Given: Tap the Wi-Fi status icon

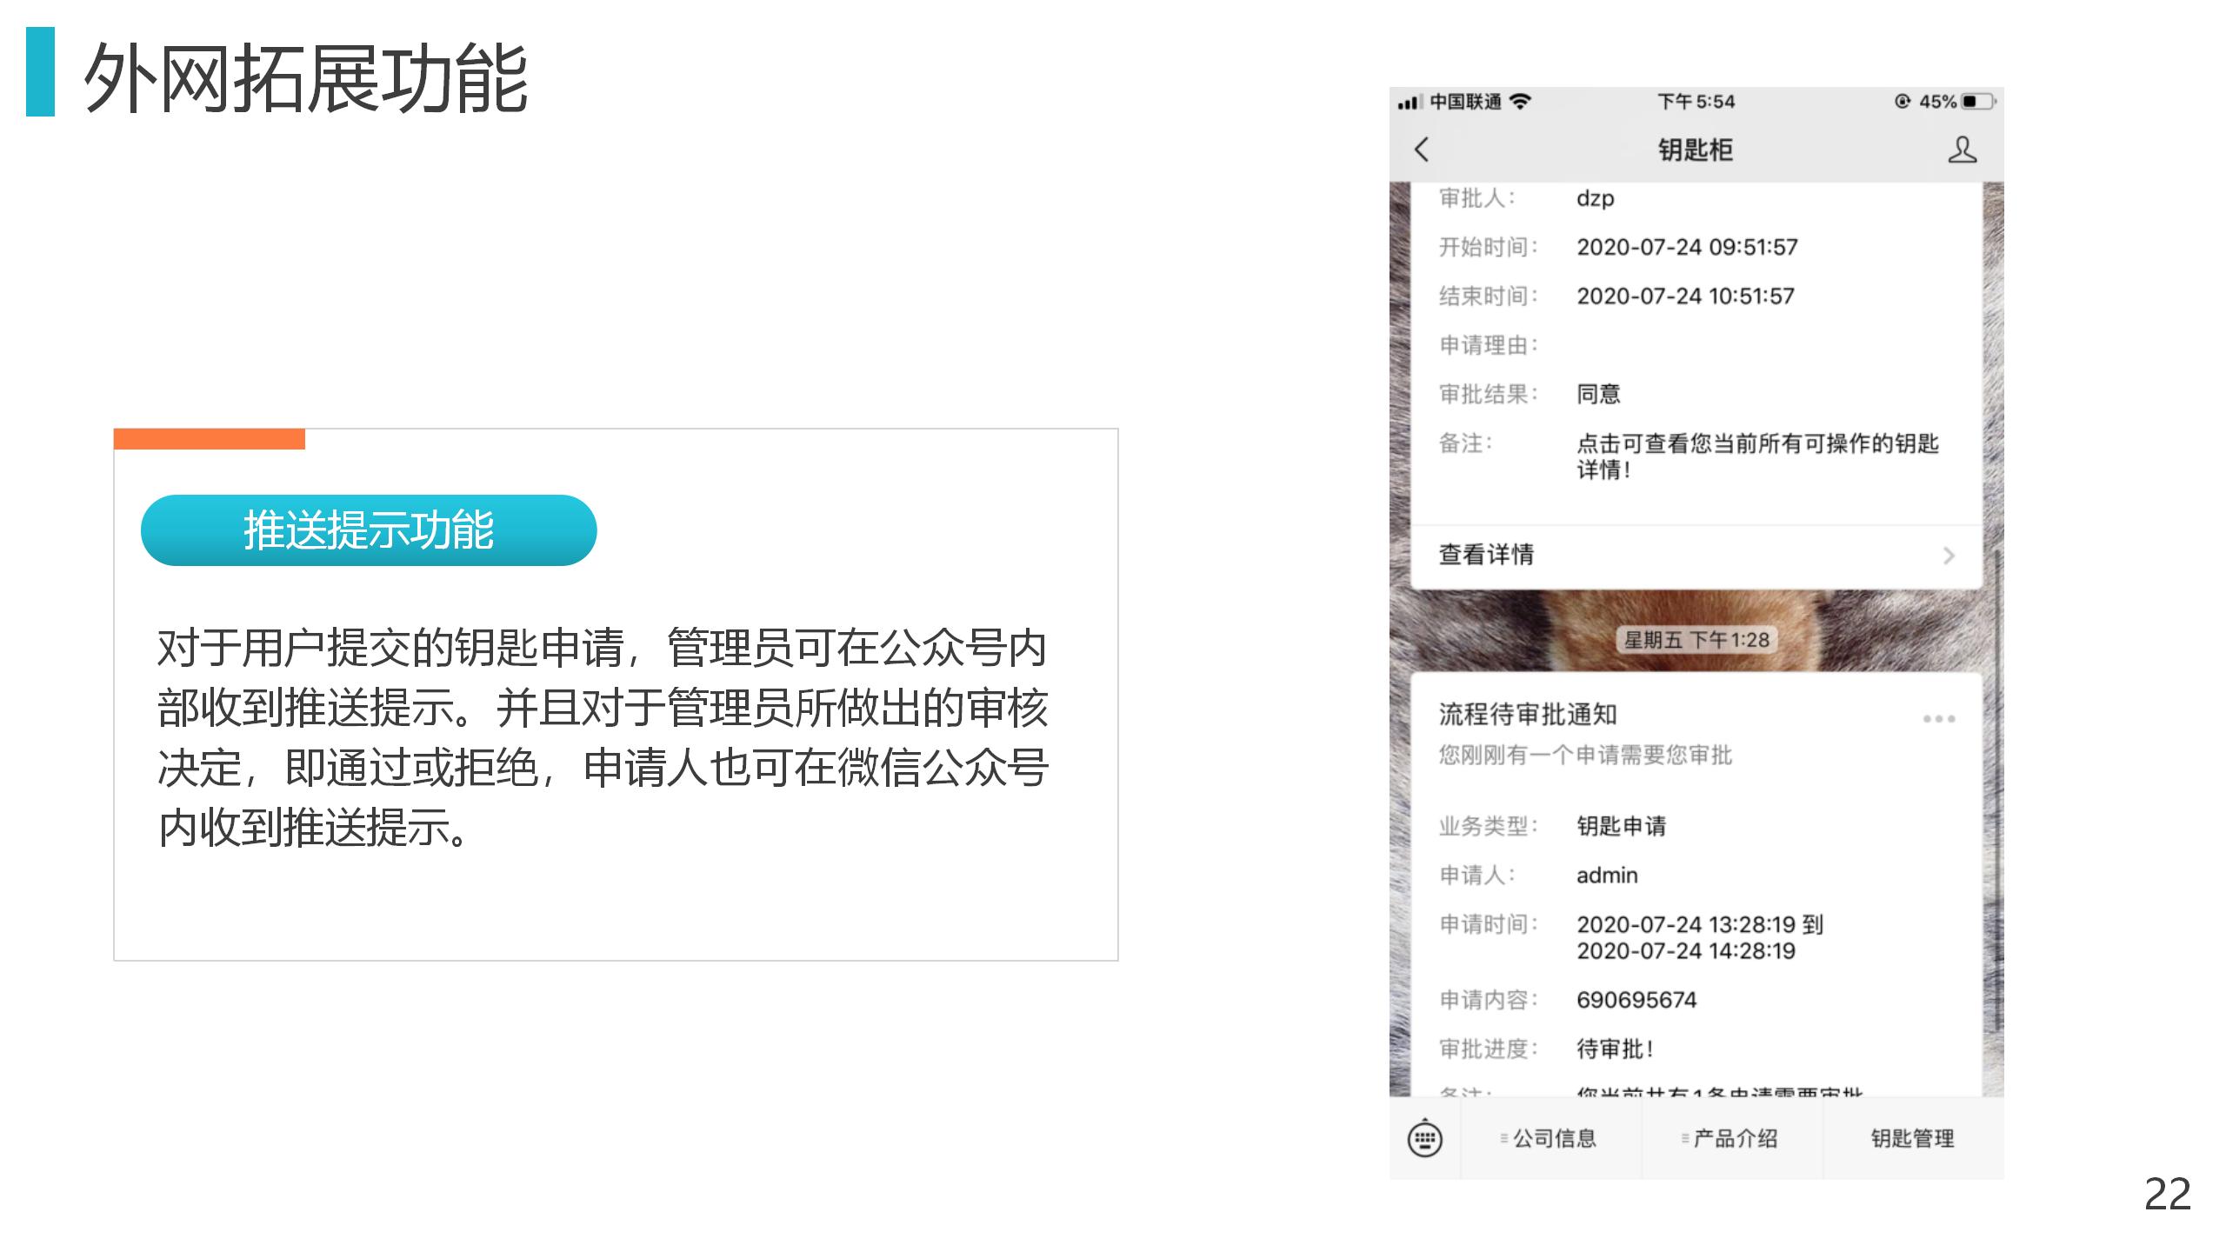Looking at the screenshot, I should coord(1520,102).
